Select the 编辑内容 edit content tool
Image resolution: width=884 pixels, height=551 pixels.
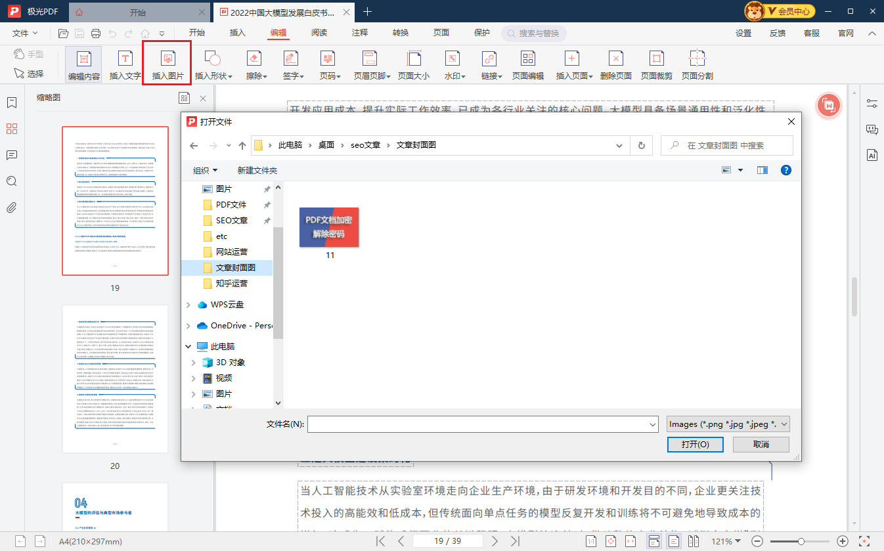(83, 65)
